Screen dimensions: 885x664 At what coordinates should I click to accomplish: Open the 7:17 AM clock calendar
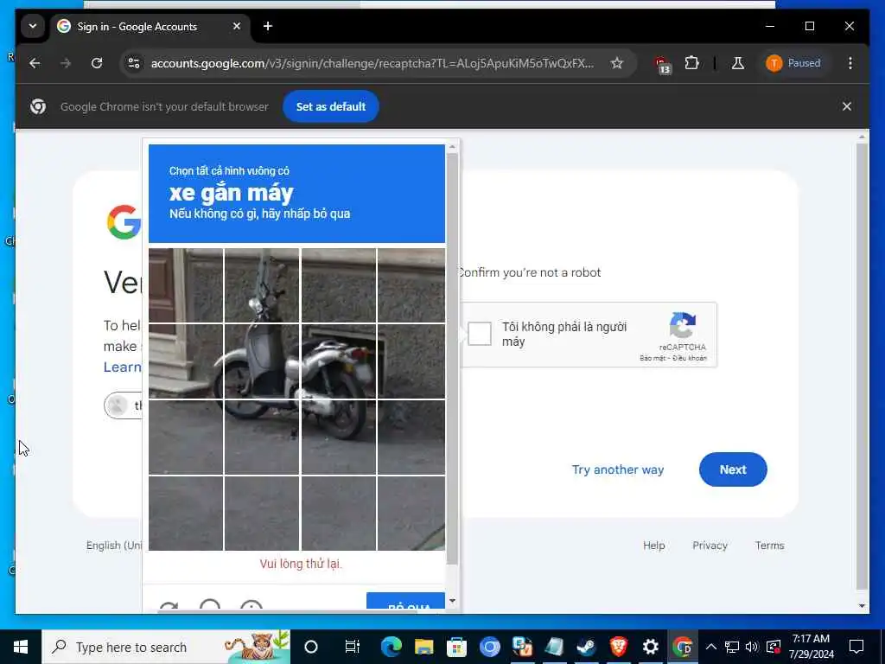[811, 647]
